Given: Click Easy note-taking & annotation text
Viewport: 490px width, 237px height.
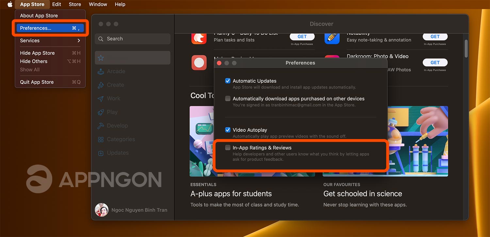Looking at the screenshot, I should [x=379, y=40].
